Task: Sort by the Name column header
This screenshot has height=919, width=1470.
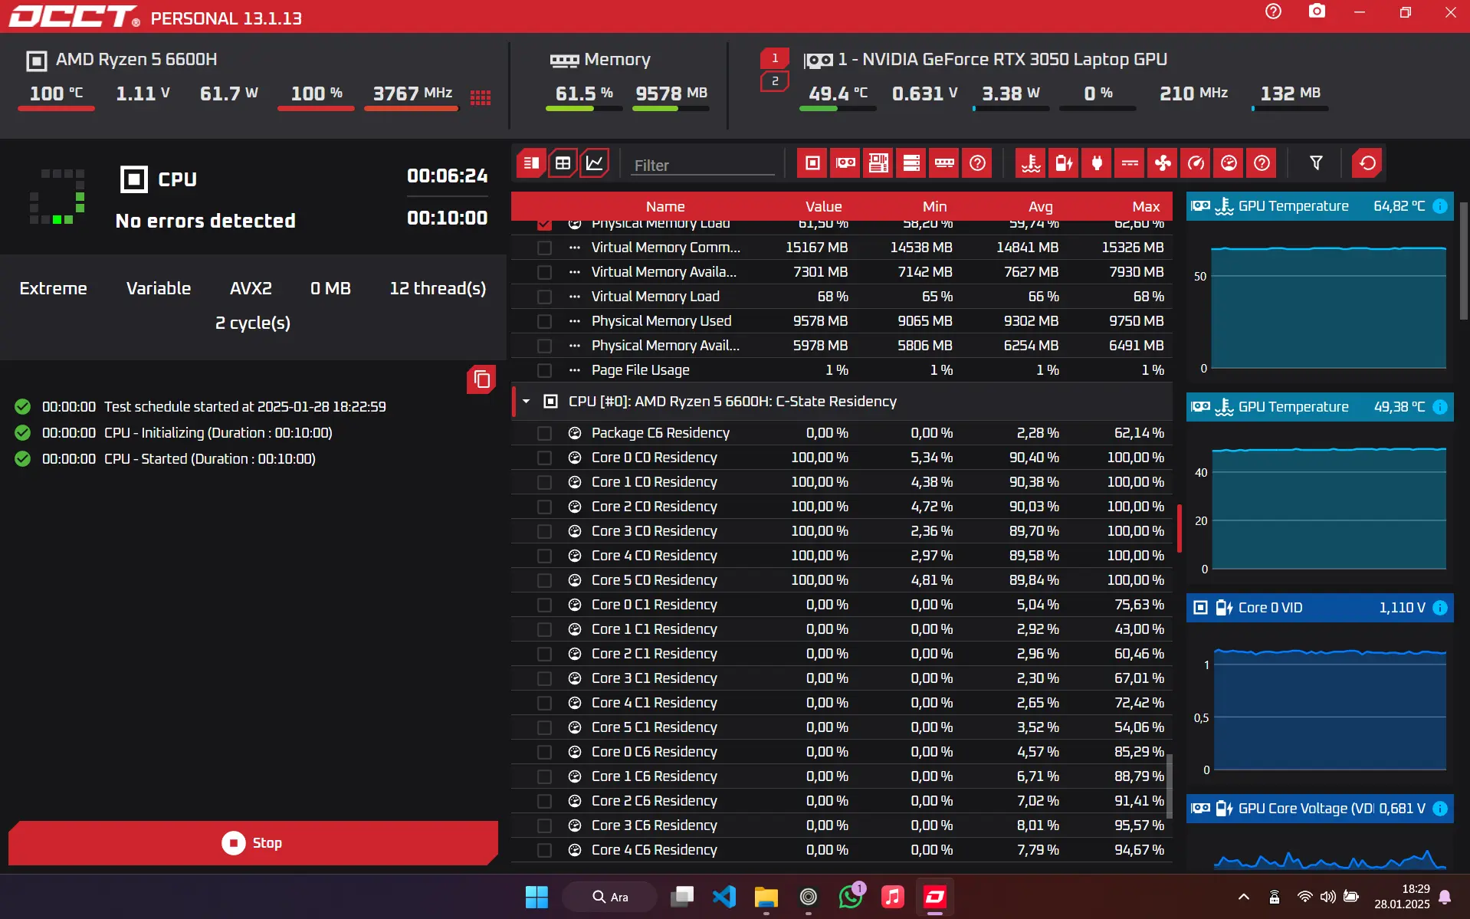Action: coord(665,207)
